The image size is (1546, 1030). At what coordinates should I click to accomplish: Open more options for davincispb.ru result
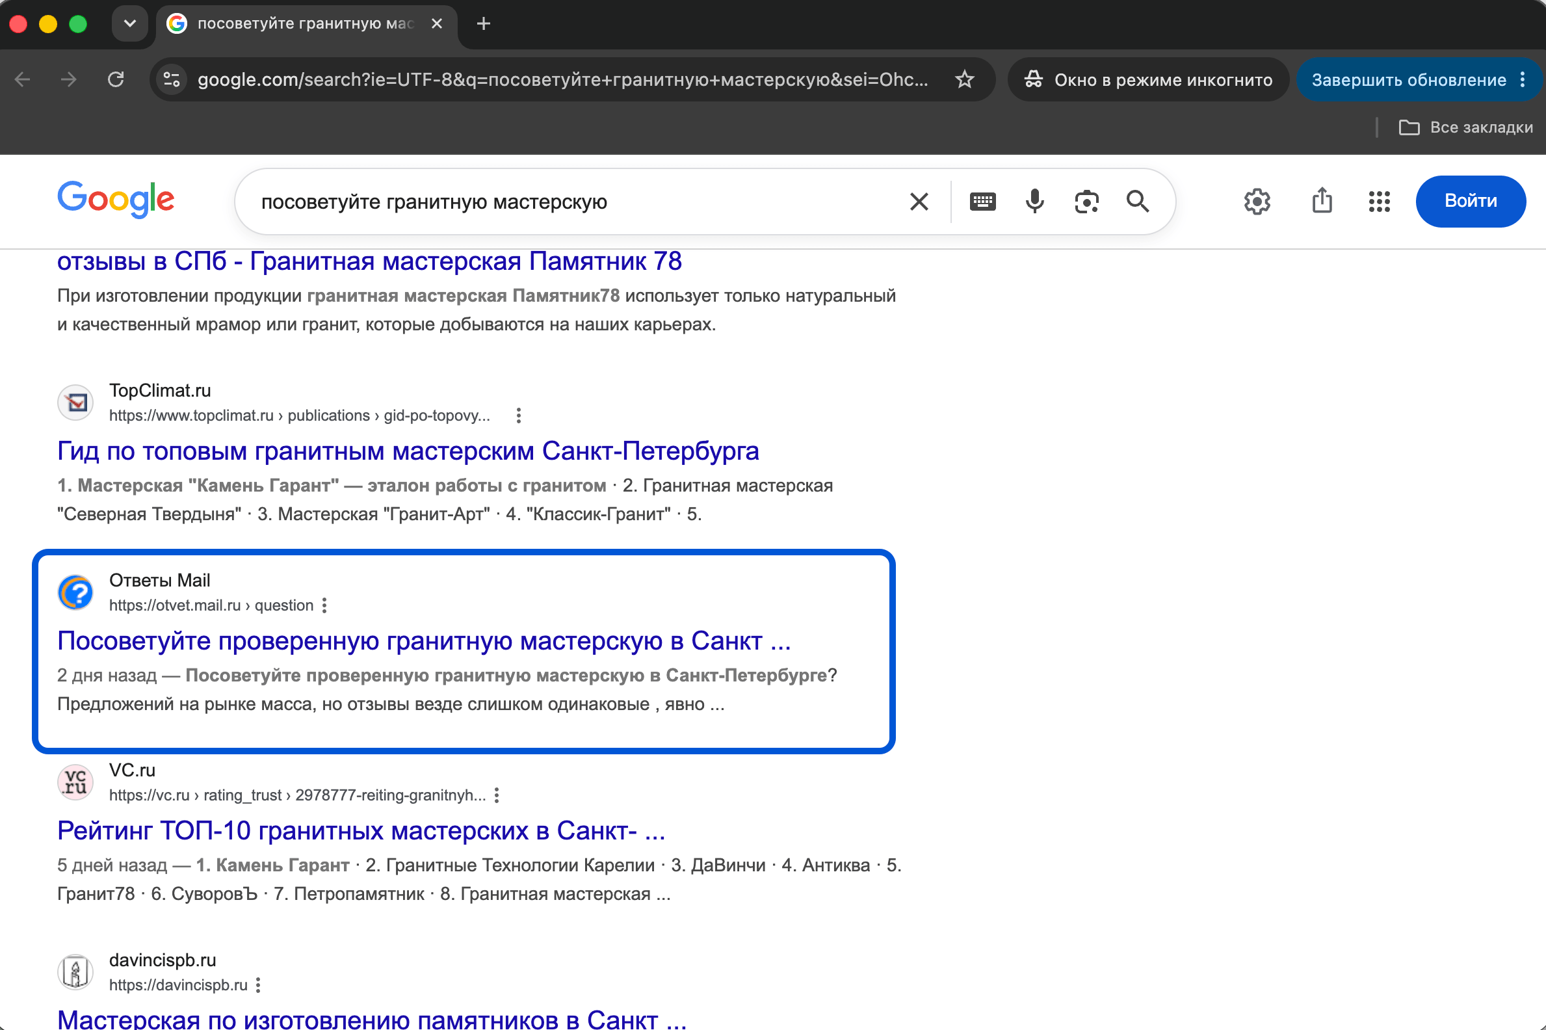(x=258, y=984)
